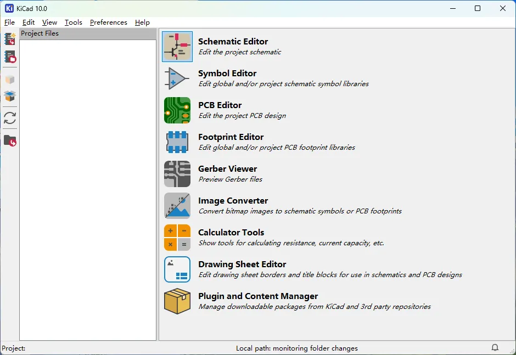The height and width of the screenshot is (355, 516).
Task: Open the Symbol Editor op-amp icon
Action: [x=177, y=78]
